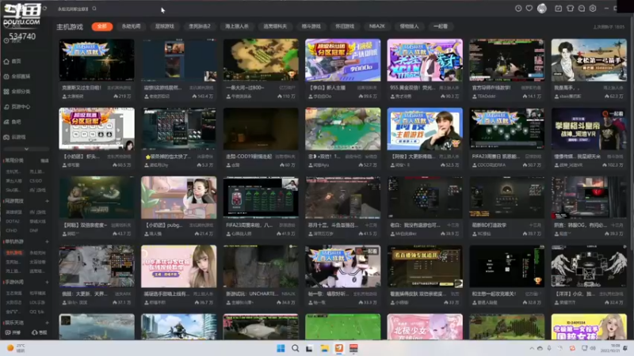Viewport: 634px width, 356px height.
Task: Open 鱼吧 in the sidebar
Action: tap(13, 122)
